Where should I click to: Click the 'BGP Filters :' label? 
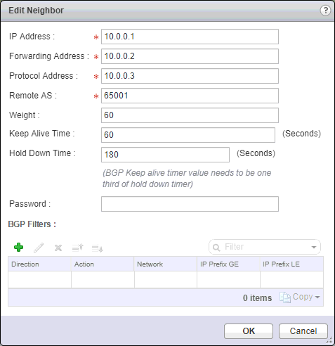point(32,224)
